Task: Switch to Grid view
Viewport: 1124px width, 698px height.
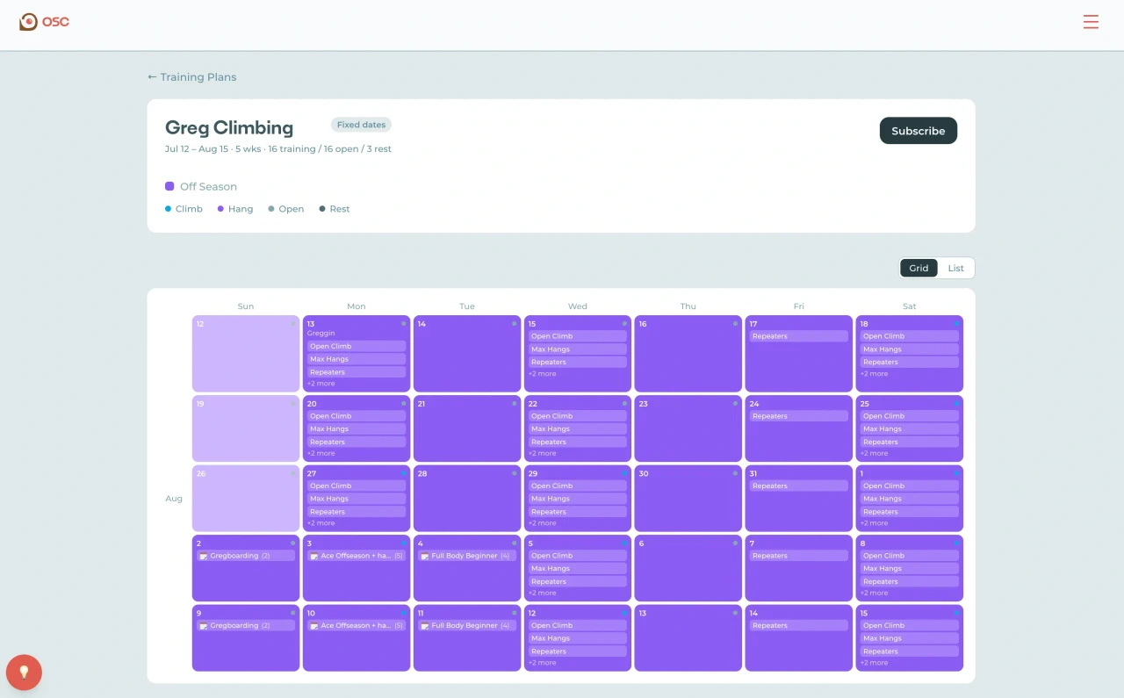Action: click(919, 268)
